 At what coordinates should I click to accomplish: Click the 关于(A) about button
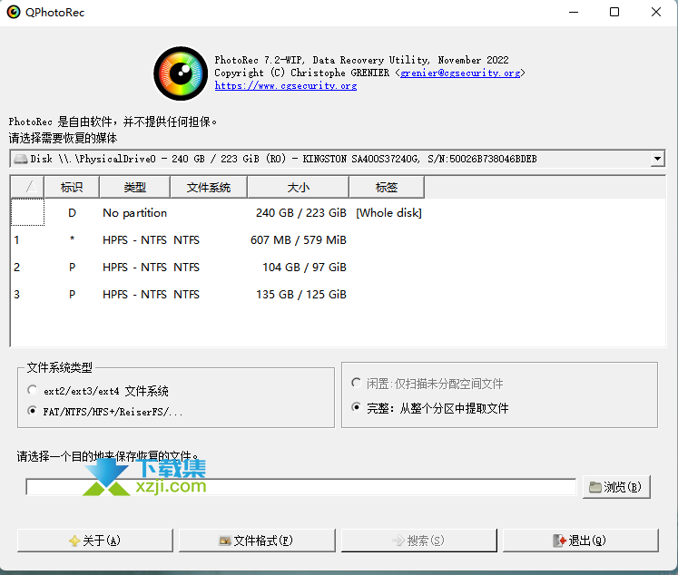[94, 541]
